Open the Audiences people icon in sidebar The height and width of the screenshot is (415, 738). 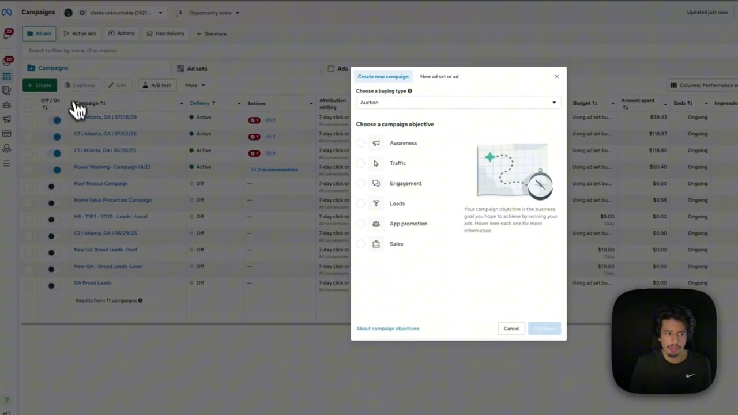click(x=7, y=105)
